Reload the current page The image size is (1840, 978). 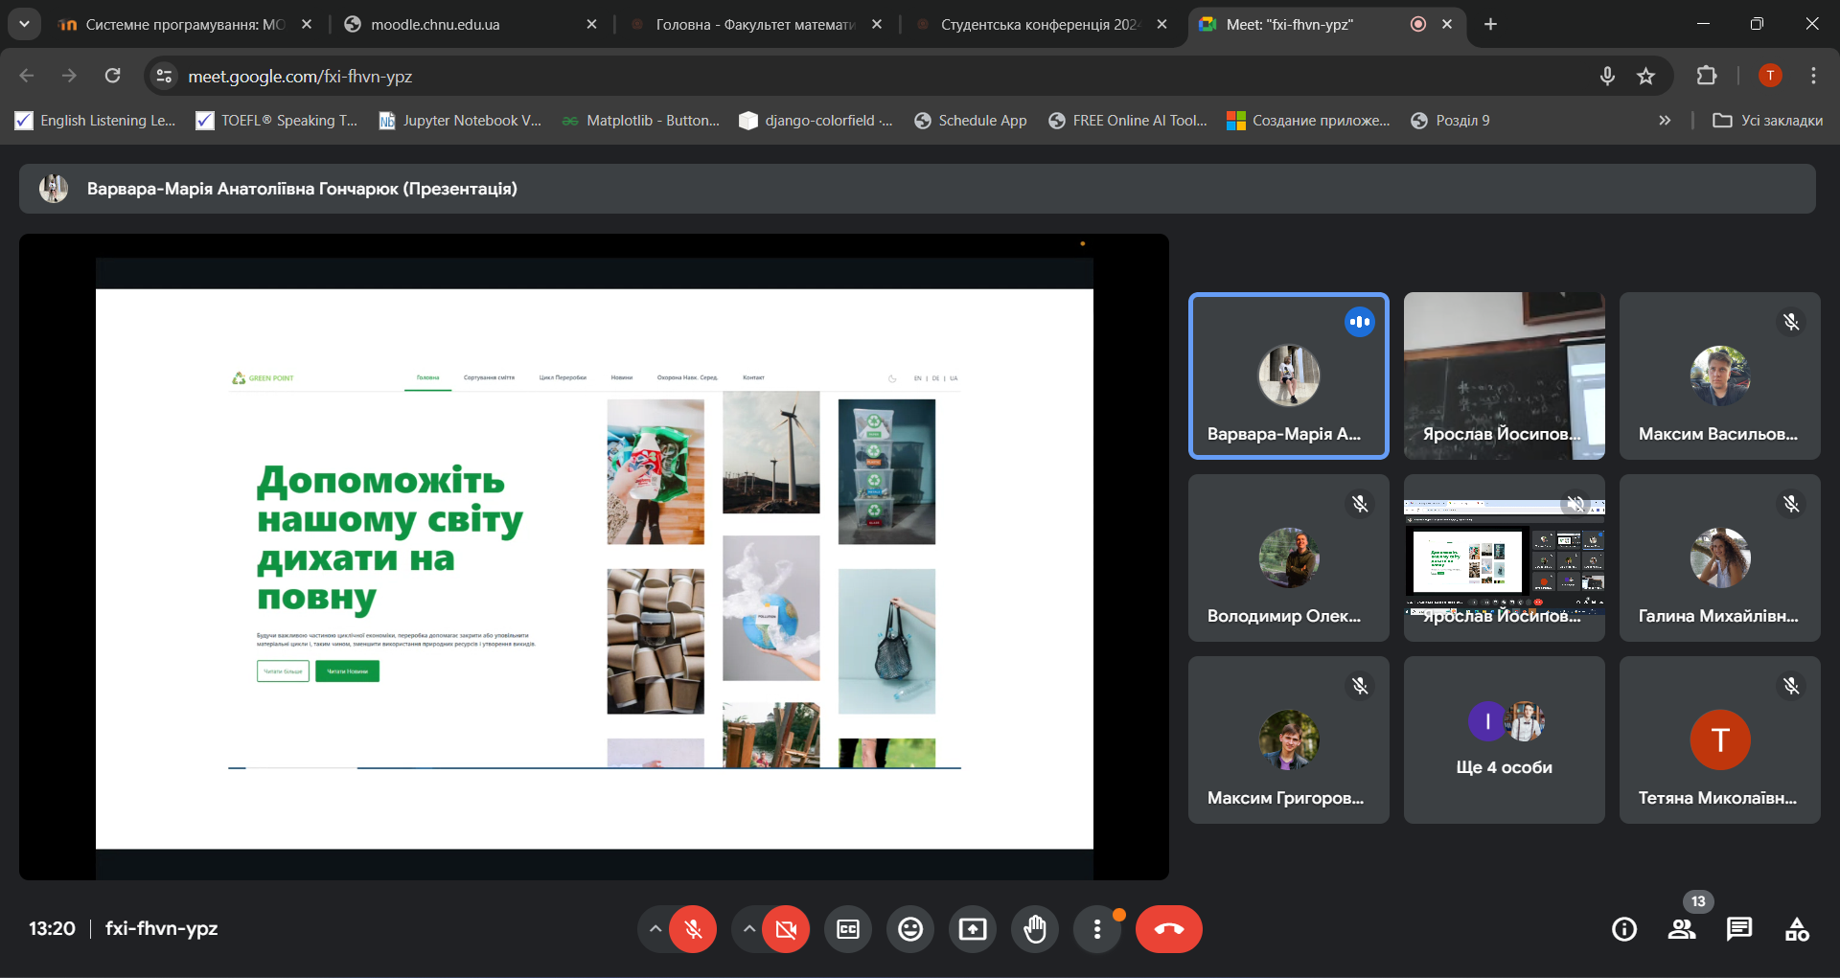pyautogui.click(x=112, y=76)
